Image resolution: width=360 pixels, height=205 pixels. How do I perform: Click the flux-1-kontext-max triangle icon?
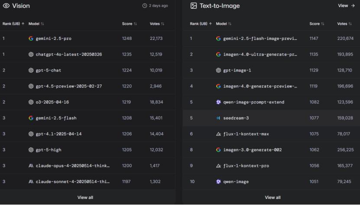218,134
